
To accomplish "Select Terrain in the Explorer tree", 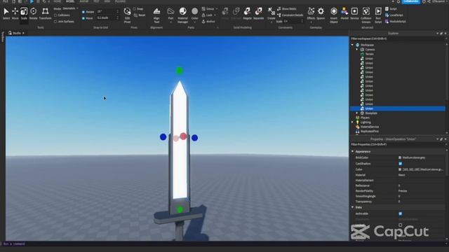I will (369, 54).
